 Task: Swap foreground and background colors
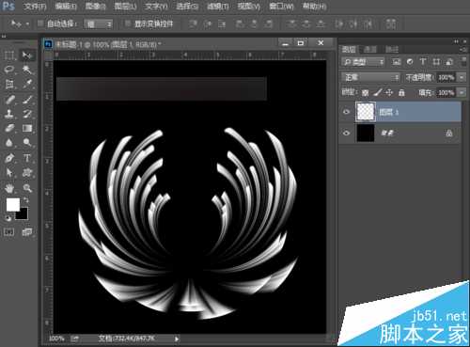coord(26,199)
